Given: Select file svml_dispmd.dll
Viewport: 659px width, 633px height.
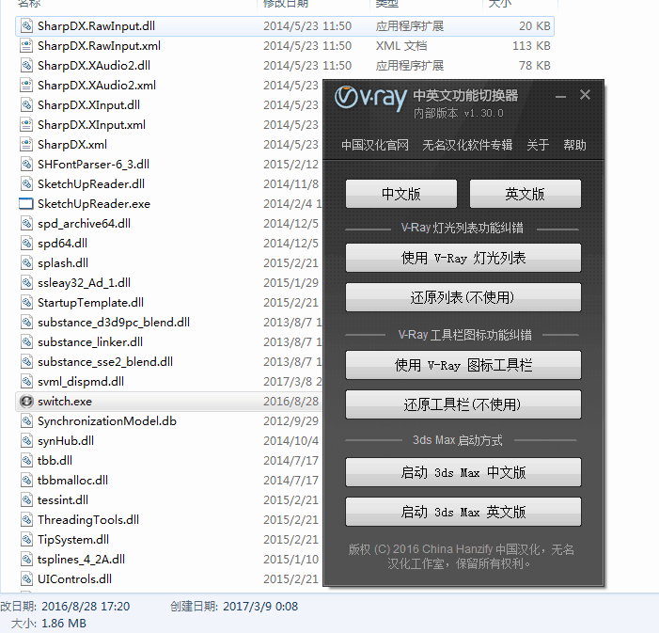Looking at the screenshot, I should coord(81,382).
